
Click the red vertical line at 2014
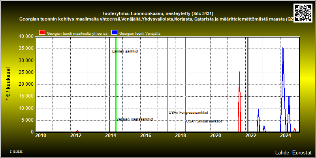click(x=109, y=85)
